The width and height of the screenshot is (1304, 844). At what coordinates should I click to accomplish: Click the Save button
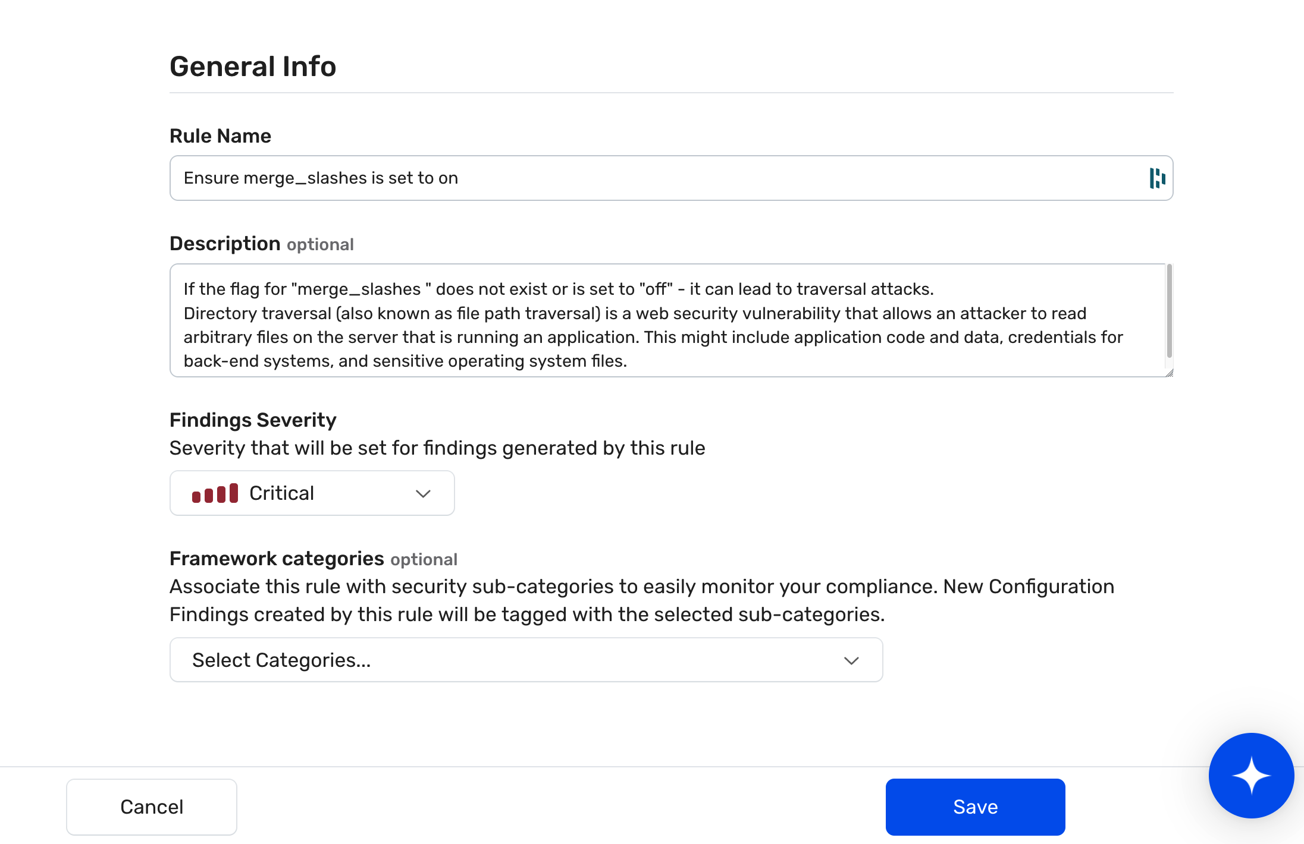(x=975, y=807)
